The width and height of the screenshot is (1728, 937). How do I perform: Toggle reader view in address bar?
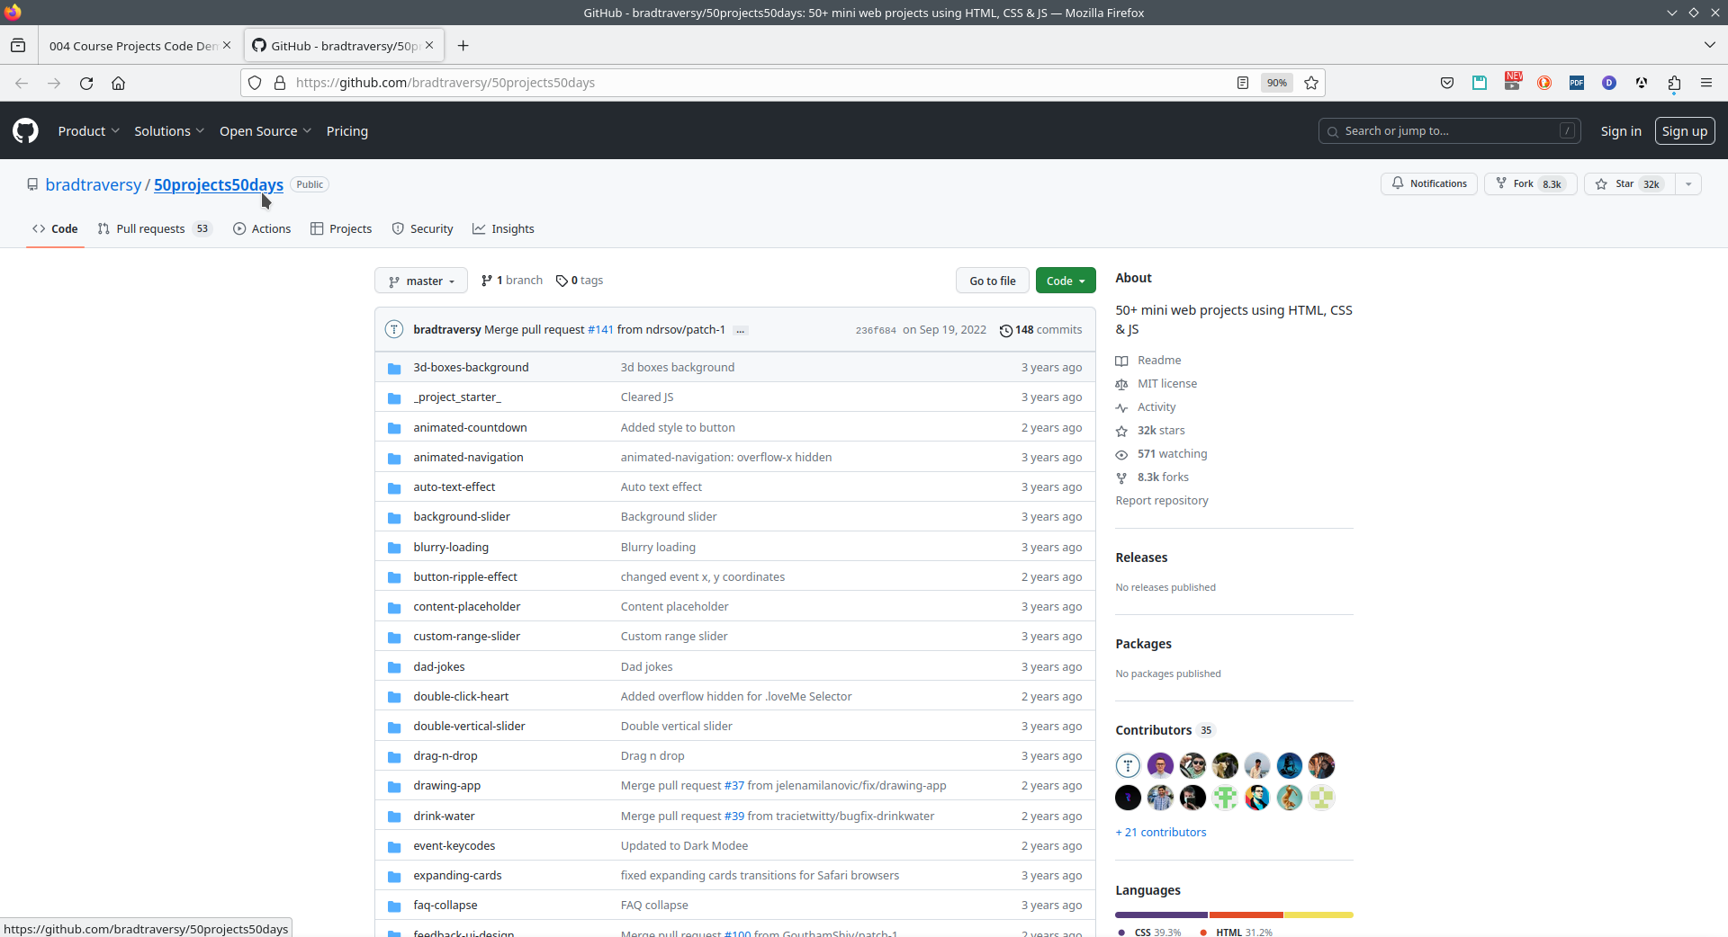pos(1243,83)
